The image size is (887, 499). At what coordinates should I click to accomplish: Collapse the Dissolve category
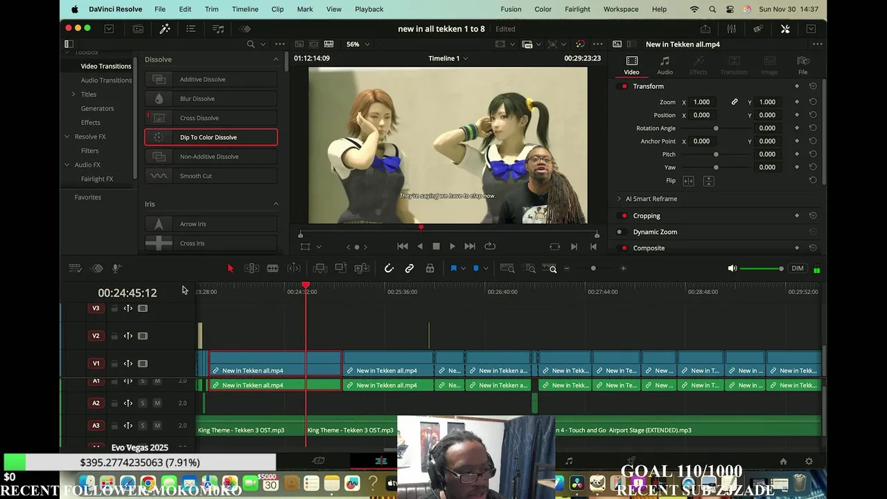point(276,60)
